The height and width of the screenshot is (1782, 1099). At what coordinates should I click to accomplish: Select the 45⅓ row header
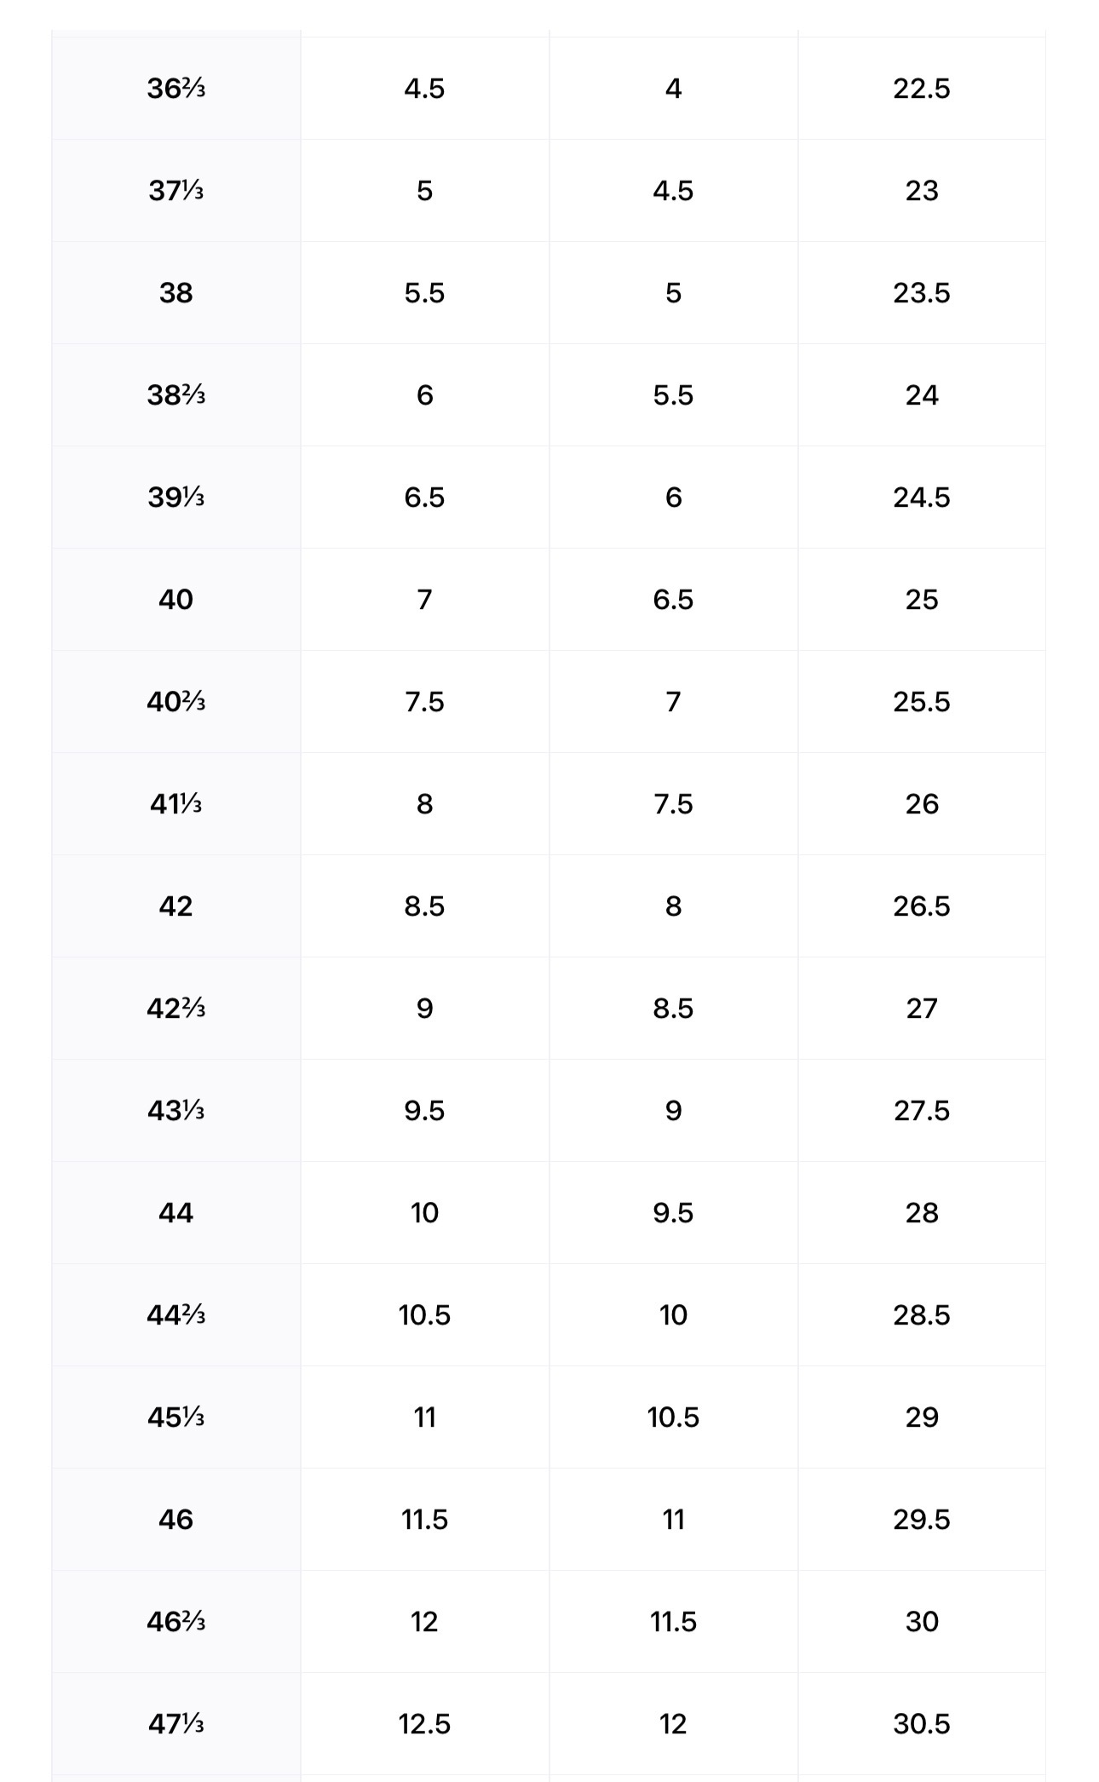pyautogui.click(x=175, y=1417)
